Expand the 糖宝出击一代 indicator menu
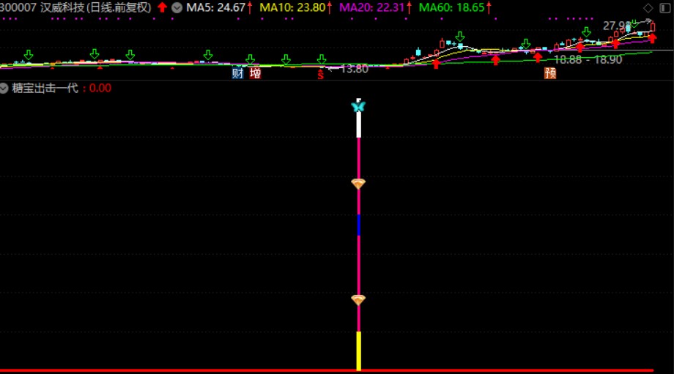The height and width of the screenshot is (374, 674). tap(4, 89)
